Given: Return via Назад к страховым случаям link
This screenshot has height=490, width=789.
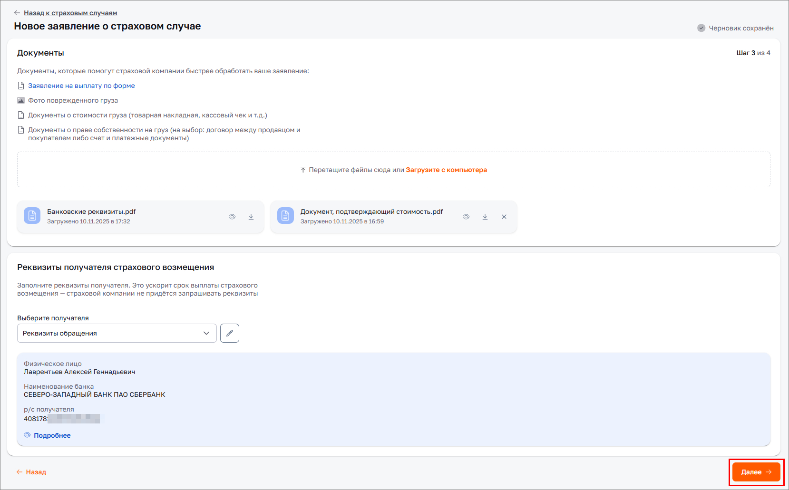Looking at the screenshot, I should point(70,13).
